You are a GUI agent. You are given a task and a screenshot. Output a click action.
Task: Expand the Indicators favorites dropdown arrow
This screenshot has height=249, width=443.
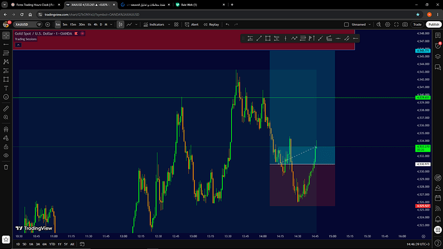[x=169, y=24]
